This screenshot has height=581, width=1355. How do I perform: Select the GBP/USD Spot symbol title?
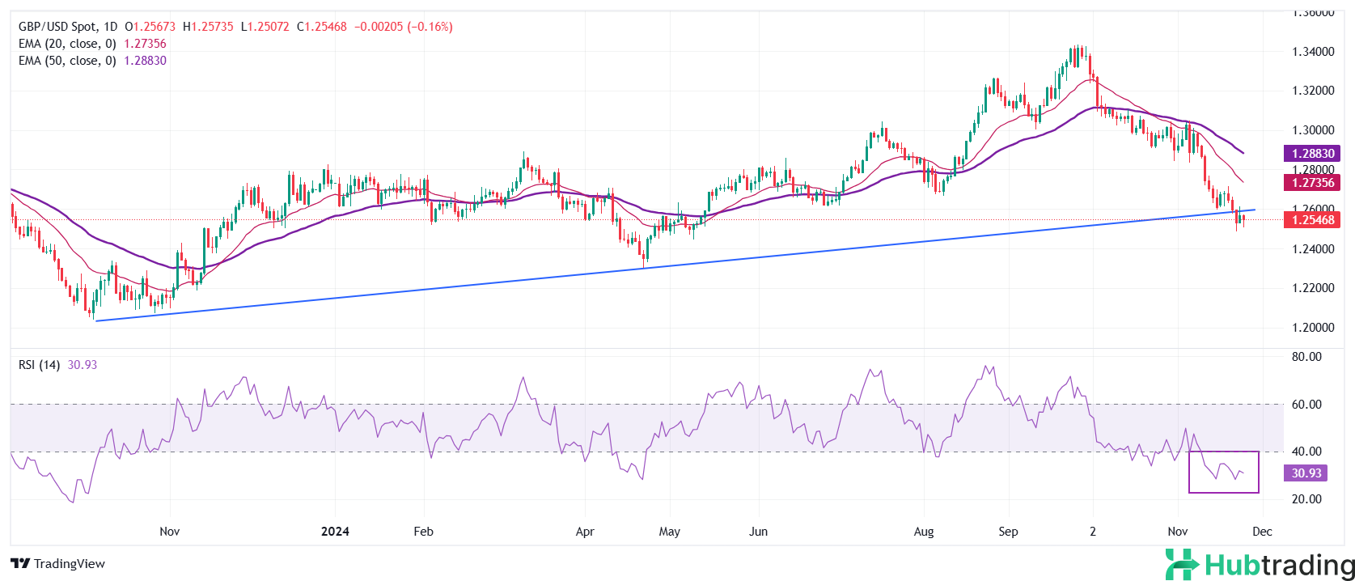(x=57, y=27)
